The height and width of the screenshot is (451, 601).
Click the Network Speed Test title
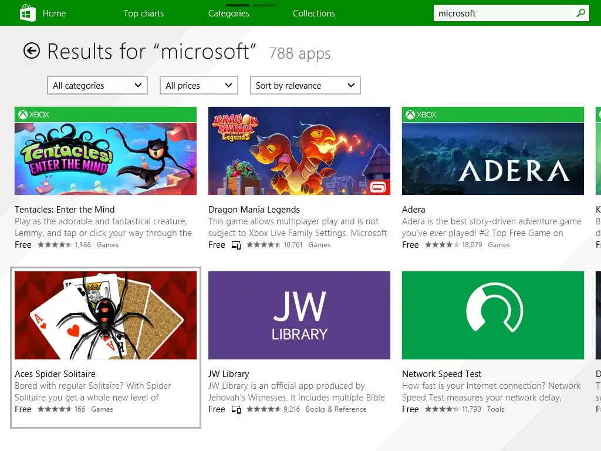[441, 374]
